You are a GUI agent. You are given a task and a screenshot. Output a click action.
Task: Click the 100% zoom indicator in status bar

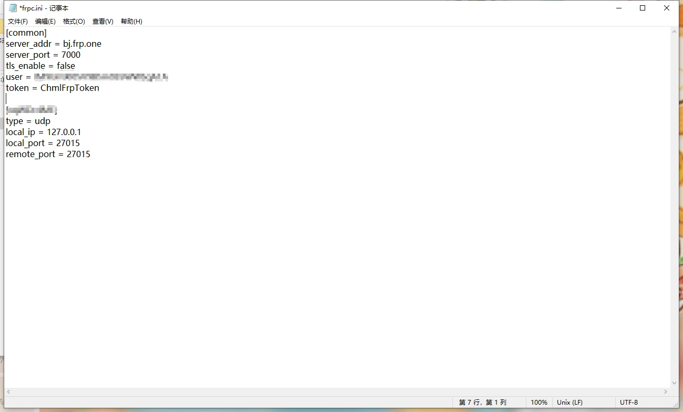click(539, 403)
